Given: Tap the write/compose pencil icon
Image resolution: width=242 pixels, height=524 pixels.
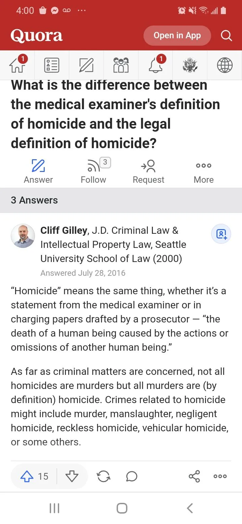Looking at the screenshot, I should coord(86,65).
